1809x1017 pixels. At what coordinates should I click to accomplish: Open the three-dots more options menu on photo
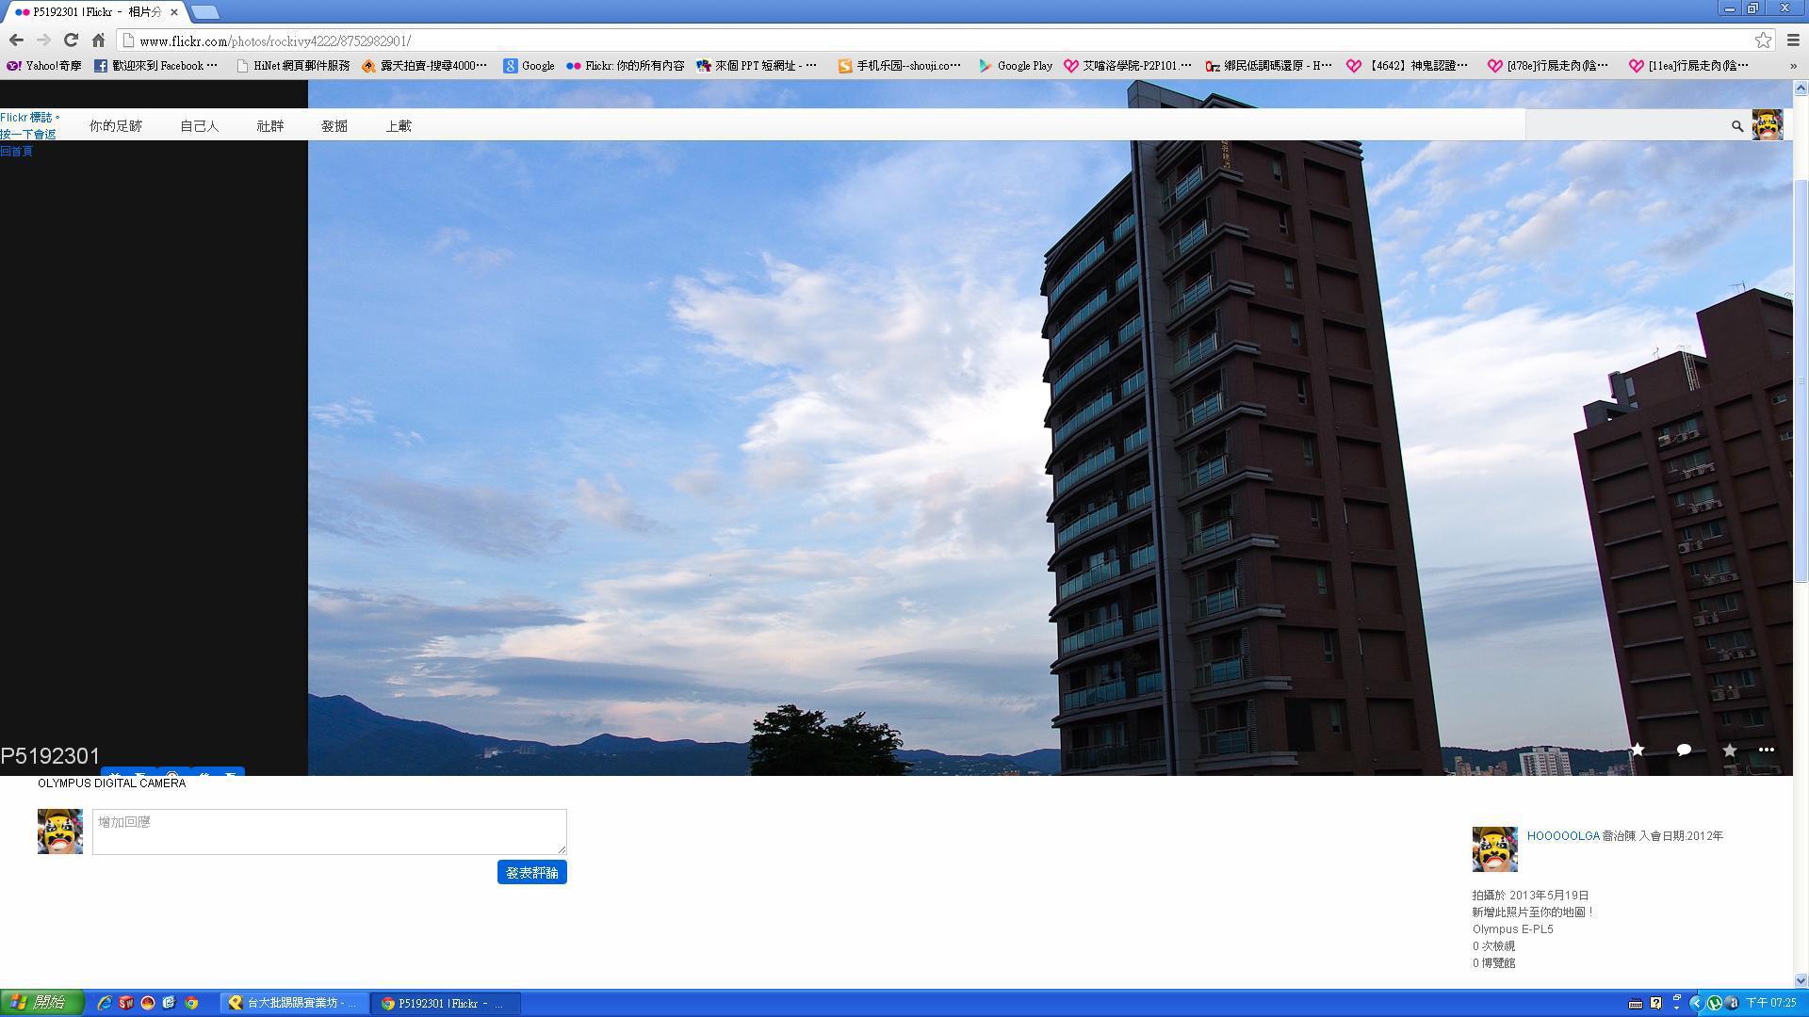[1767, 750]
